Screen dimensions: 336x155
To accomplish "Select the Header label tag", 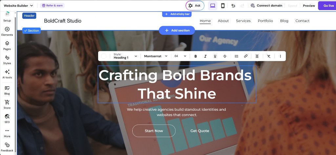I will [29, 16].
